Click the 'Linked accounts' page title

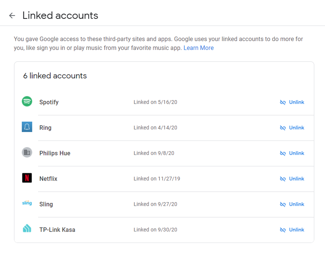click(60, 15)
